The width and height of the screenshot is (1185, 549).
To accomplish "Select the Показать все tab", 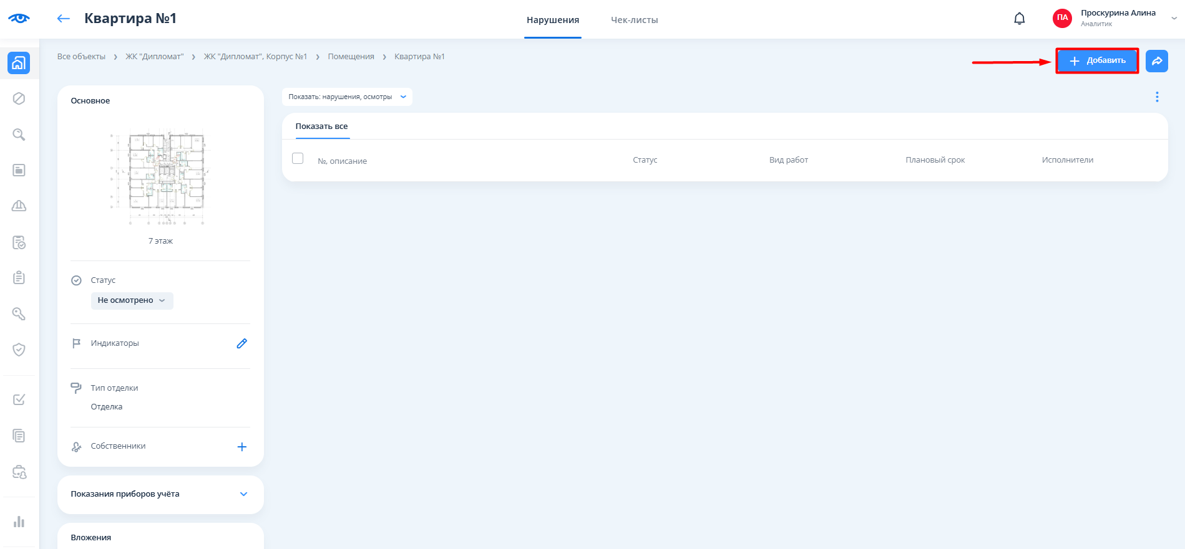I will point(321,127).
